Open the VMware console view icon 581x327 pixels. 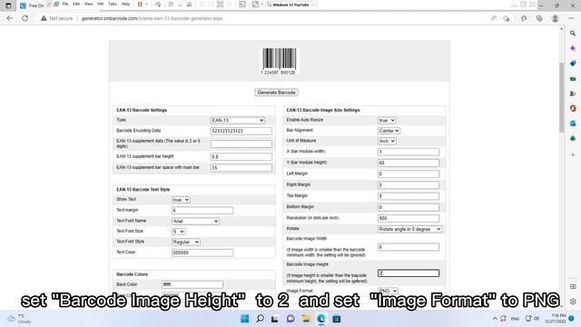[x=242, y=5]
